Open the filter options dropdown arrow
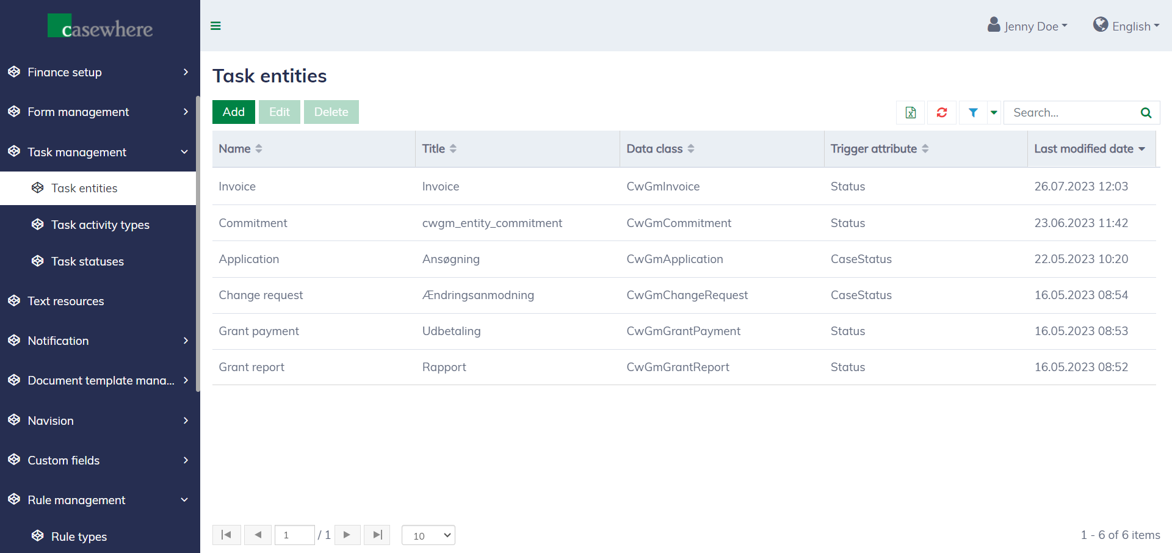Image resolution: width=1172 pixels, height=553 pixels. tap(994, 112)
